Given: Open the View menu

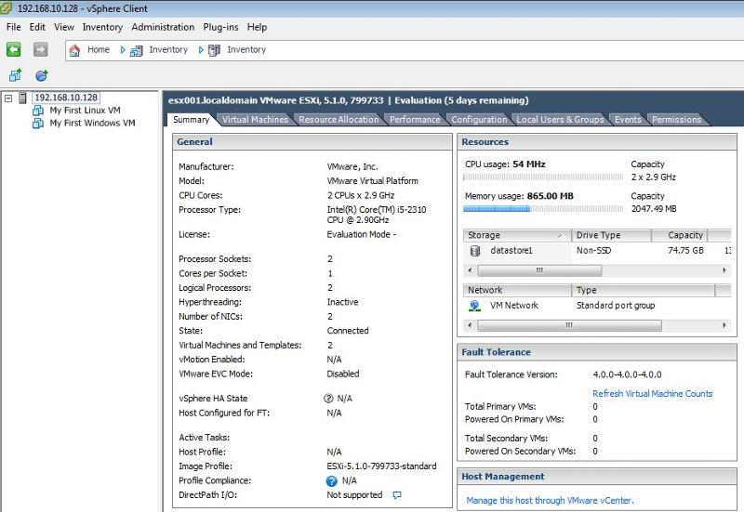Looking at the screenshot, I should [x=64, y=27].
